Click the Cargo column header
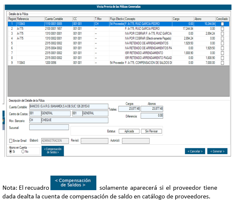 tap(183, 19)
